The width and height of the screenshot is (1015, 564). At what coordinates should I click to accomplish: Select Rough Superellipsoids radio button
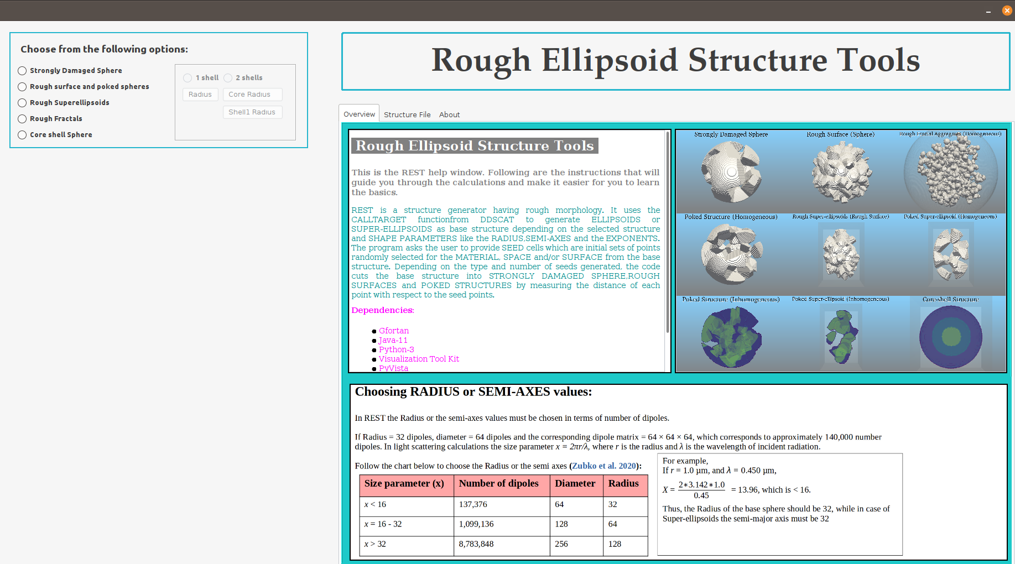point(64,103)
